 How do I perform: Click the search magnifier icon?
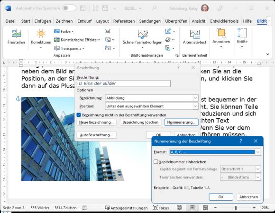click(x=154, y=8)
